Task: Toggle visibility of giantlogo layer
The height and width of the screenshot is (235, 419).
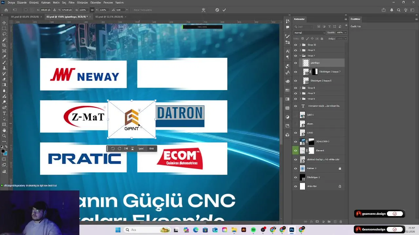Action: click(296, 63)
